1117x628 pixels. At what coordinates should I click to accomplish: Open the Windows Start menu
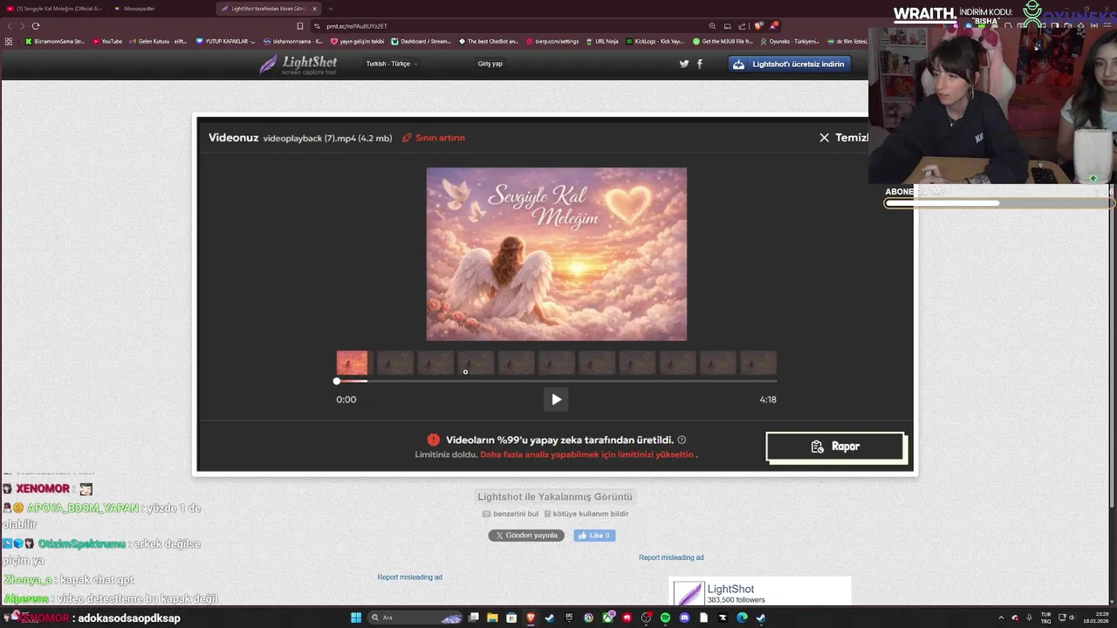pyautogui.click(x=356, y=618)
